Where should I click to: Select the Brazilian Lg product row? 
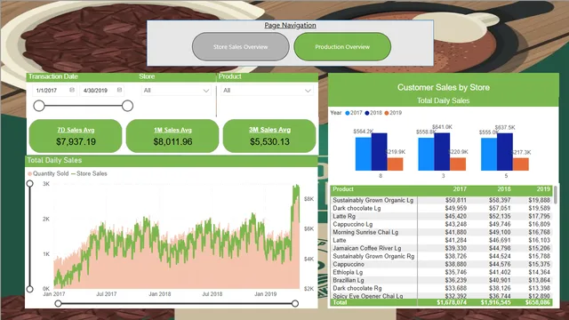click(441, 280)
